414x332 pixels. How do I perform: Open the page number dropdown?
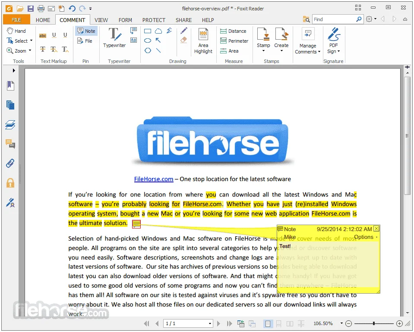tap(210, 323)
